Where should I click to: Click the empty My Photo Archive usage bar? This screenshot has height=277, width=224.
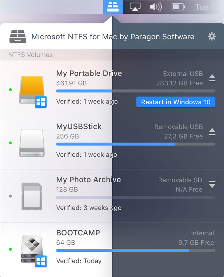click(x=136, y=197)
